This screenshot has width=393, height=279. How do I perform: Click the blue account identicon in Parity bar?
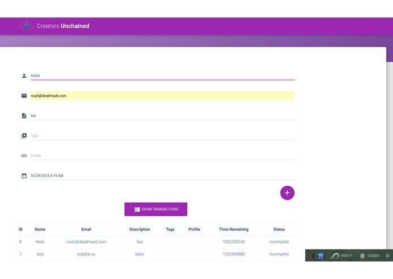click(x=321, y=256)
